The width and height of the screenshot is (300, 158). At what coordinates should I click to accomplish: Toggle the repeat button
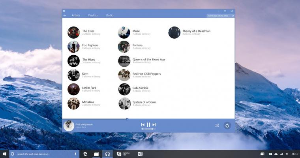[x=227, y=126]
